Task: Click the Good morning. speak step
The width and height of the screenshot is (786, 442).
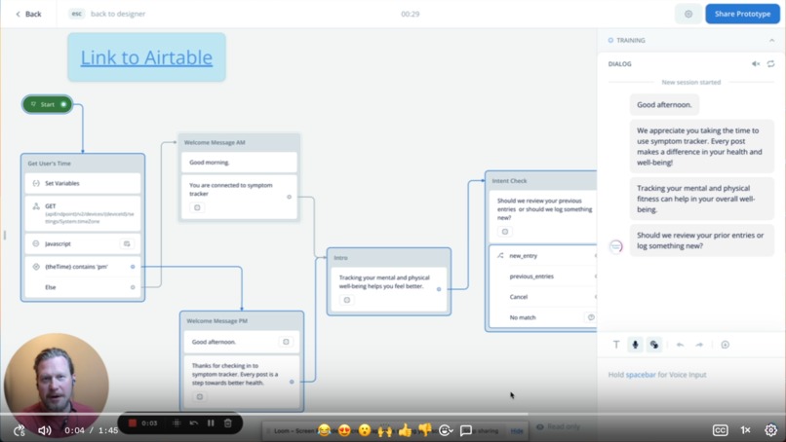Action: point(239,163)
